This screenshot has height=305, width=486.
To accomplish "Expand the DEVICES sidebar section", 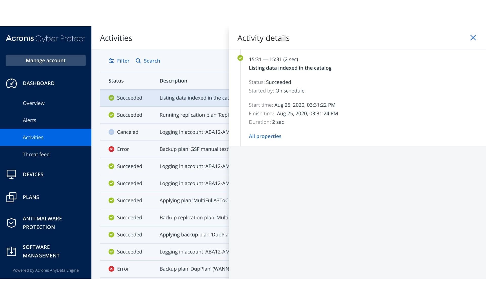I will 33,174.
